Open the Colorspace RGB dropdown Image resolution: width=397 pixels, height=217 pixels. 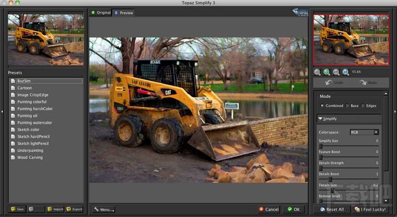click(364, 132)
